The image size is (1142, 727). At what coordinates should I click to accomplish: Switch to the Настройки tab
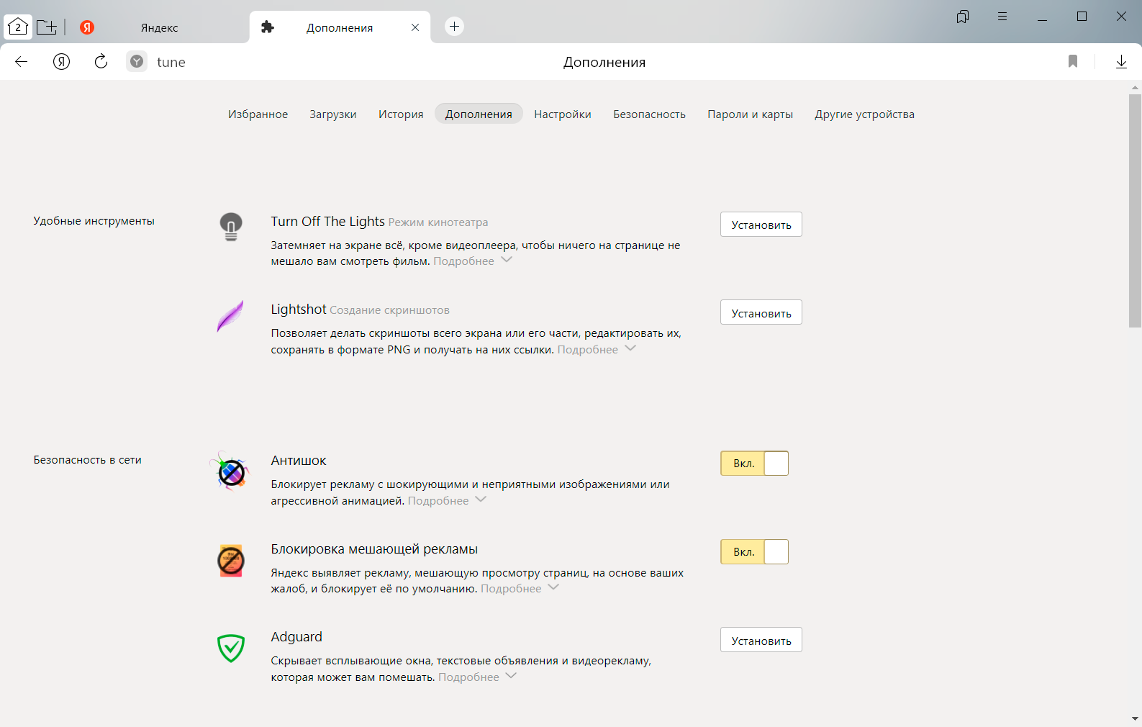click(x=563, y=114)
